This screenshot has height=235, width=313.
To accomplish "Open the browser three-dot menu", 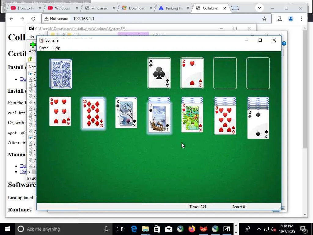I will coord(302,19).
